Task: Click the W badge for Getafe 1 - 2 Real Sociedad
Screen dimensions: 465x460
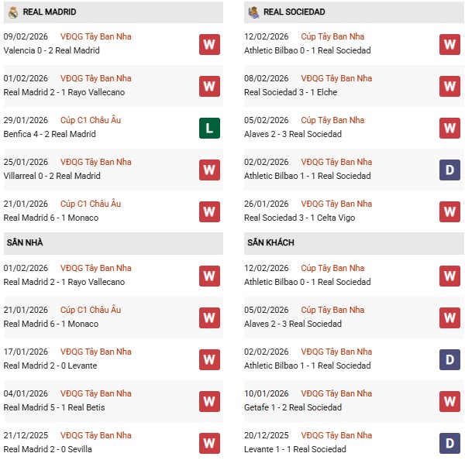Action: click(x=449, y=401)
